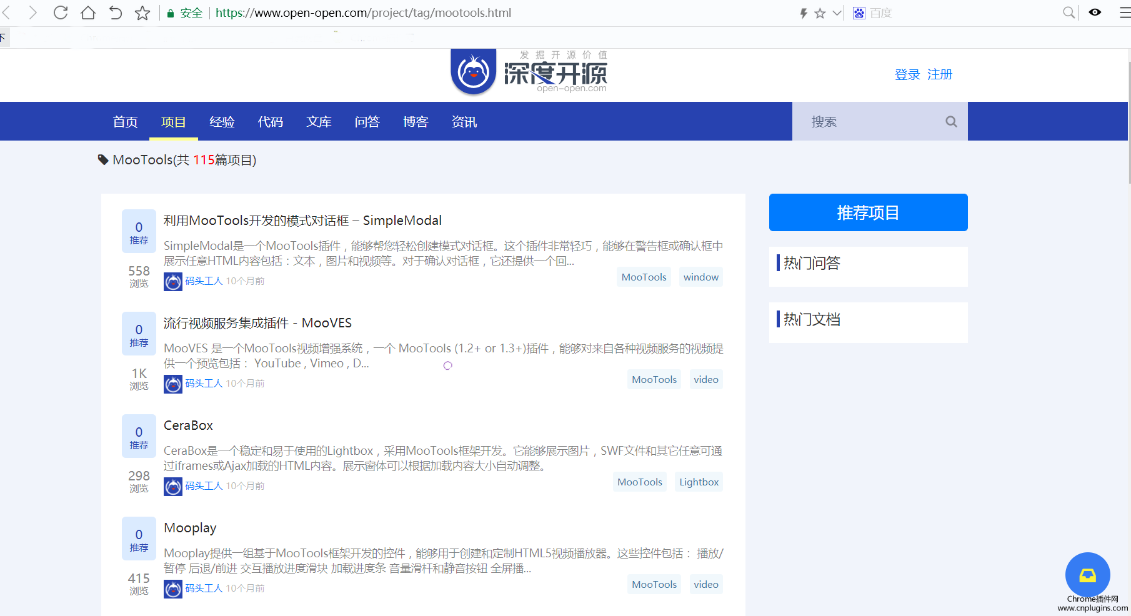Screen dimensions: 1131x616
Task: Open the 经验 navigation tab
Action: (x=222, y=122)
